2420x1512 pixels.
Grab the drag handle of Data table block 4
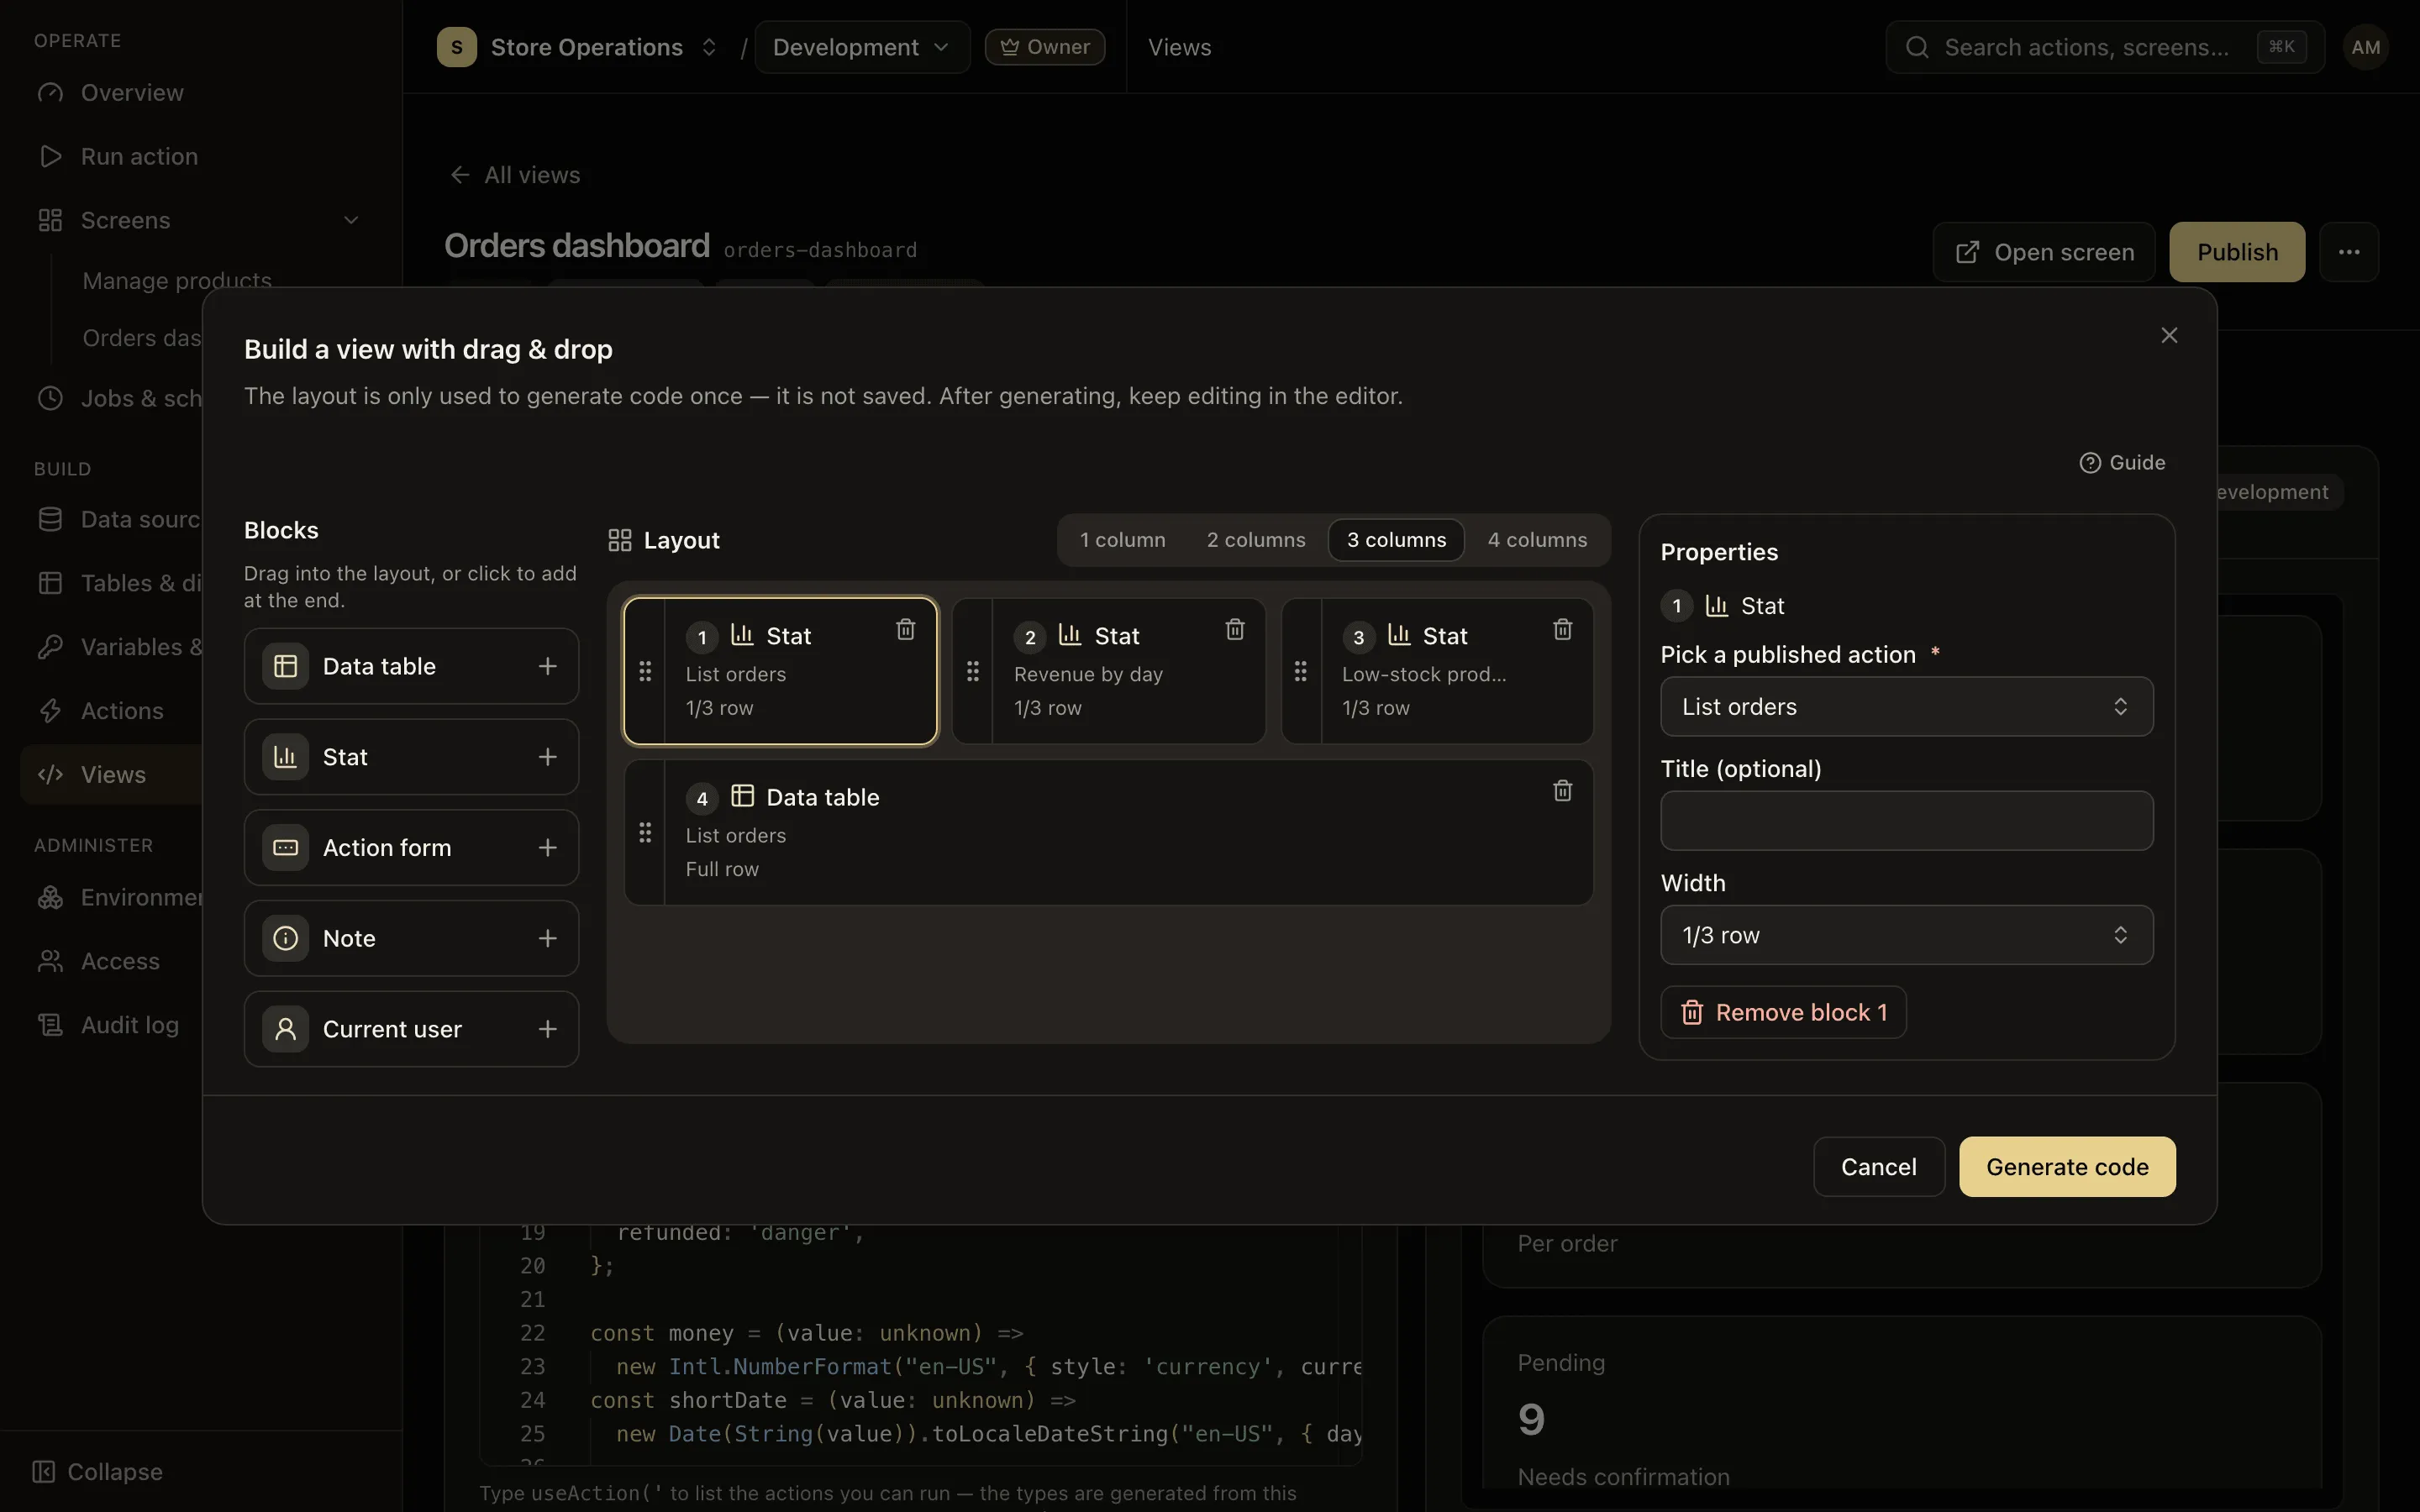(x=645, y=833)
